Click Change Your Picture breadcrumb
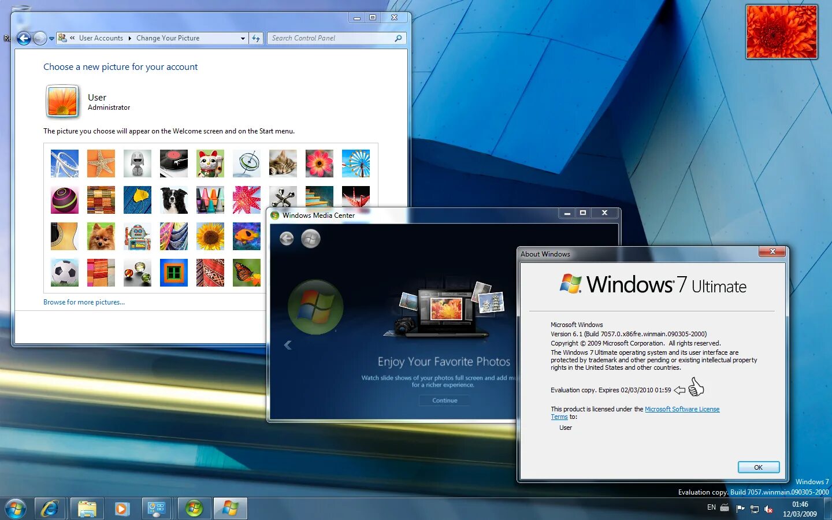This screenshot has height=520, width=832. point(168,38)
